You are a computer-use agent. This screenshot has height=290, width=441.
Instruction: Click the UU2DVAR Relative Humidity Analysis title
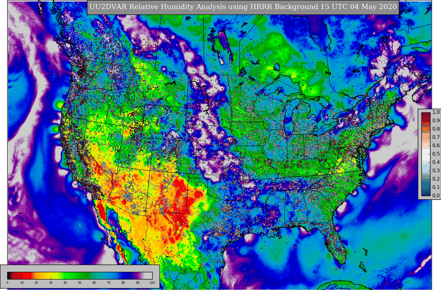click(243, 7)
